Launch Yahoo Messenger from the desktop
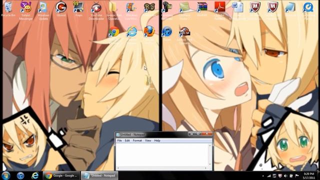 (26, 10)
